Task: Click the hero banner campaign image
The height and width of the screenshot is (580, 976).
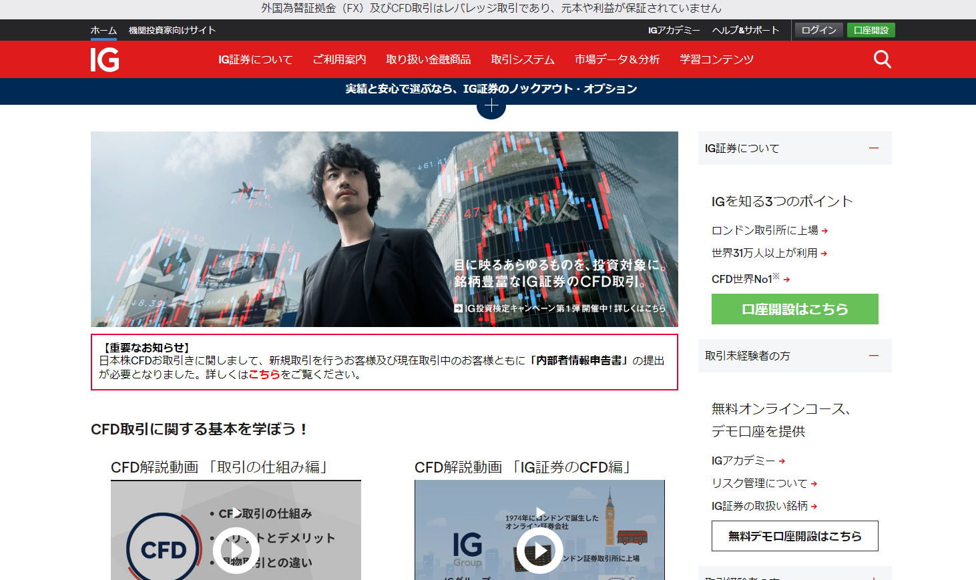Action: 384,229
